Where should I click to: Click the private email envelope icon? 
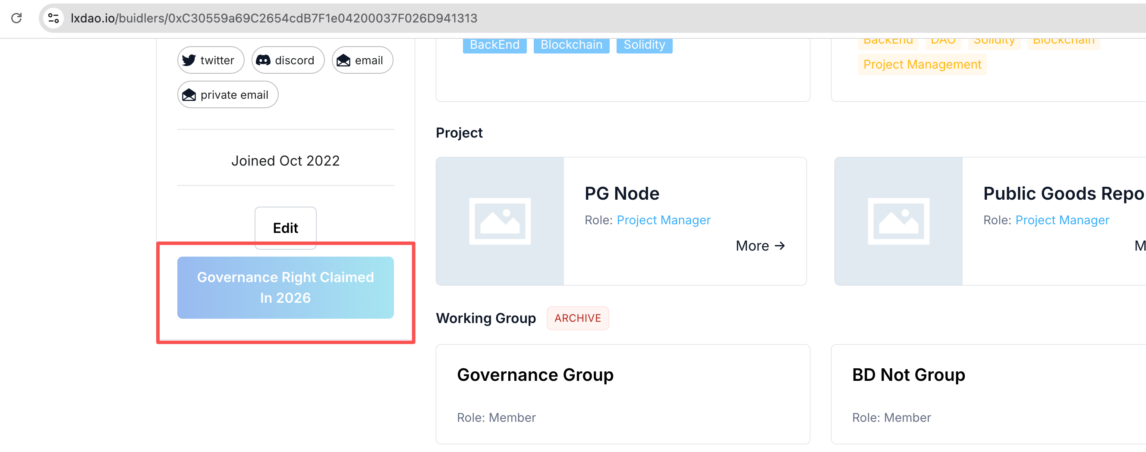point(189,95)
